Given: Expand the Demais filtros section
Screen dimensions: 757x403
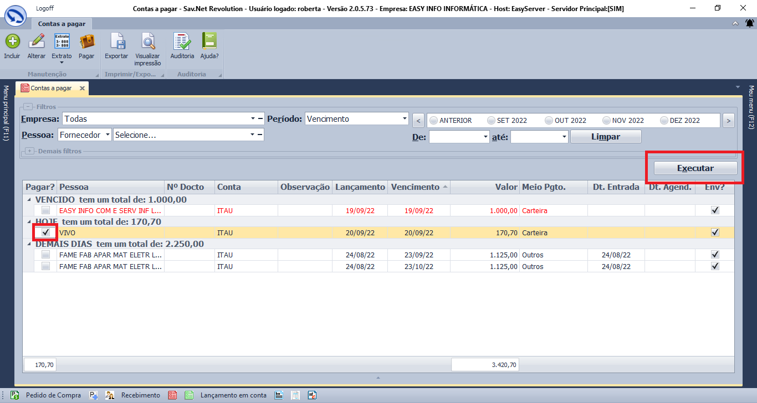Looking at the screenshot, I should click(29, 151).
